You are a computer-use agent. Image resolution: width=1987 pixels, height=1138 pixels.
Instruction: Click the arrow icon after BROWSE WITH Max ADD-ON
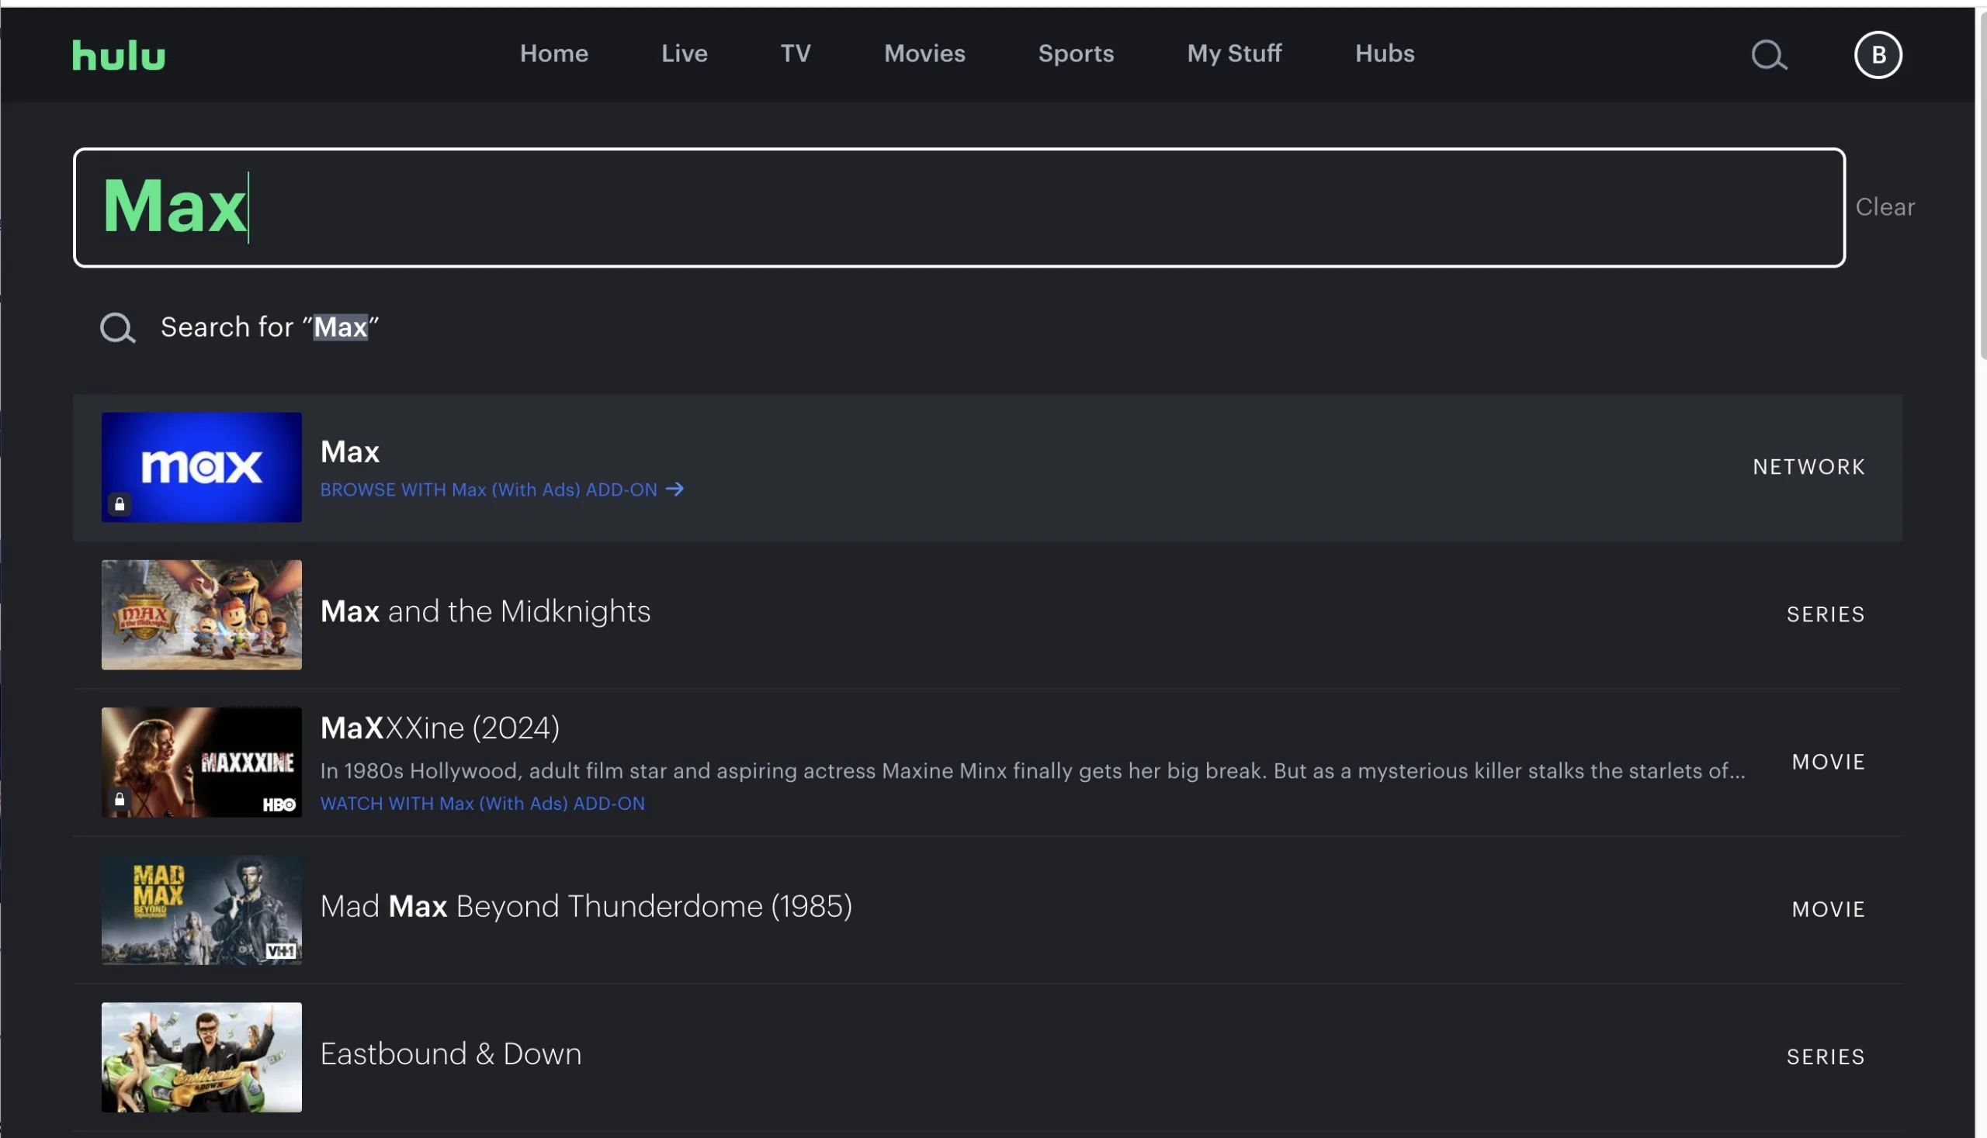(674, 489)
